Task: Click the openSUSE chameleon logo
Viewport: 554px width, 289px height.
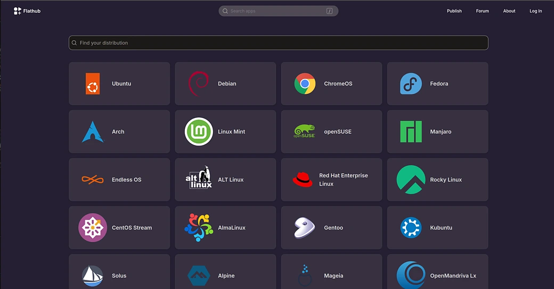Action: coord(304,131)
